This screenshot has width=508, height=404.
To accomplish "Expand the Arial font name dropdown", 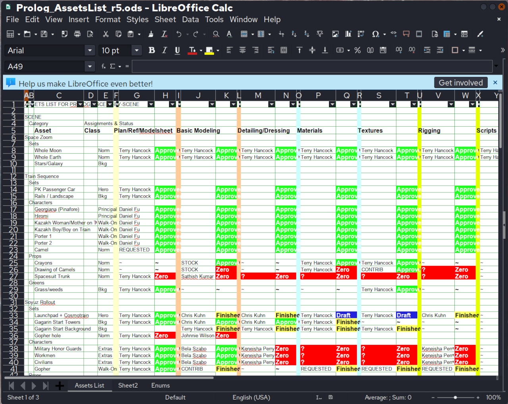I will click(90, 50).
